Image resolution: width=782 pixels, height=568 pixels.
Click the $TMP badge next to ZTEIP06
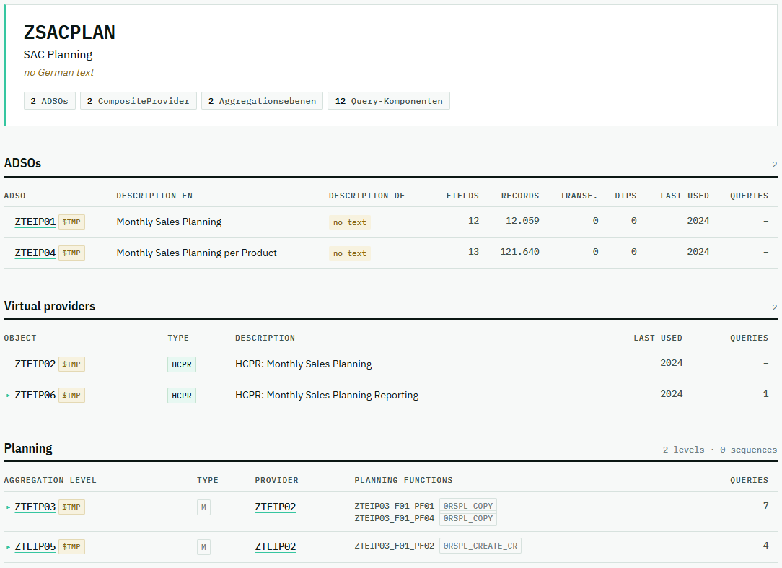[x=71, y=396]
